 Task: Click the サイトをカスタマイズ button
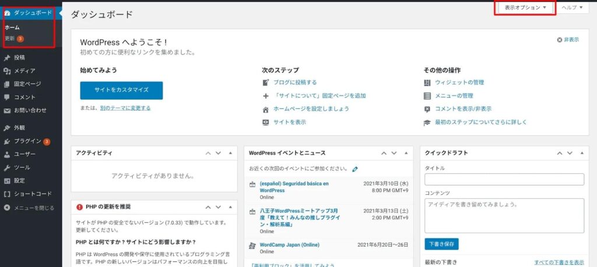pyautogui.click(x=121, y=90)
